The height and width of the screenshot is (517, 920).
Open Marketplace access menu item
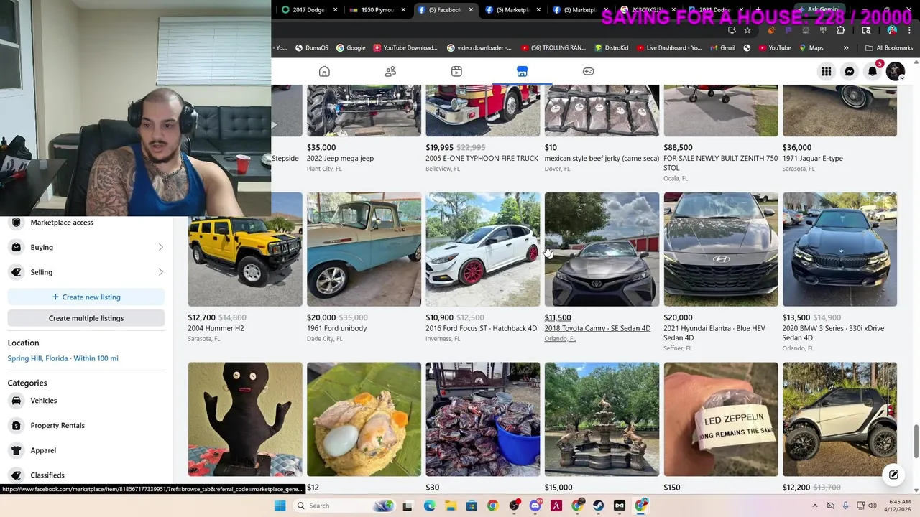click(86, 223)
